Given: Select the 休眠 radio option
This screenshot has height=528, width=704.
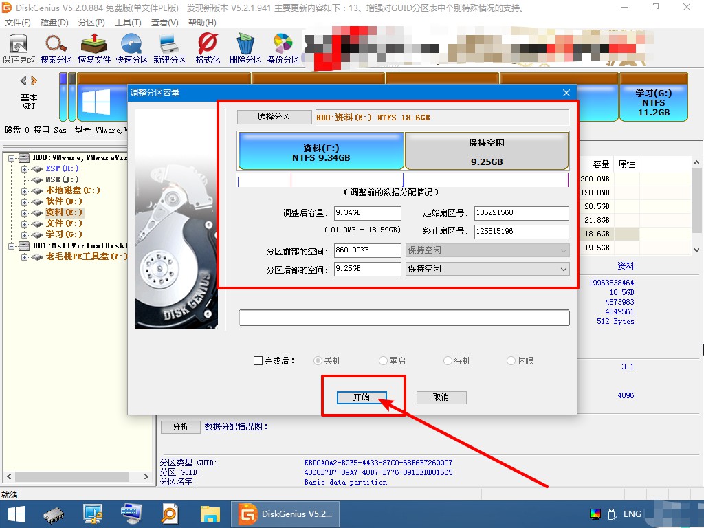Looking at the screenshot, I should click(x=511, y=360).
